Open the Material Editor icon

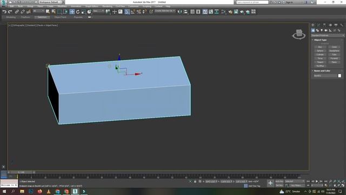click(x=223, y=12)
